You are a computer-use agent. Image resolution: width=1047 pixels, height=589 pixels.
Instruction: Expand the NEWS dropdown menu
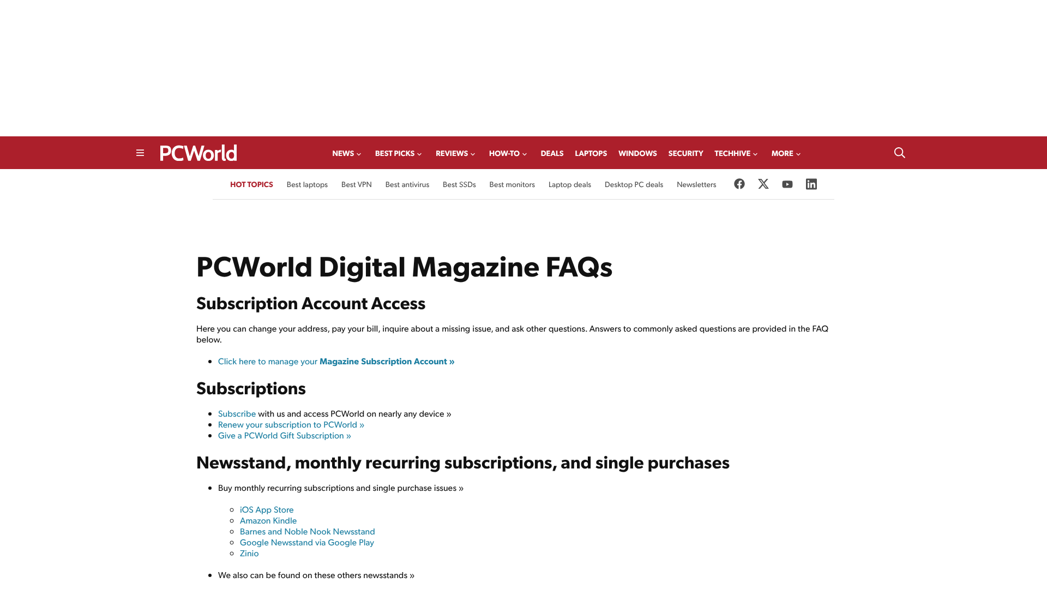pyautogui.click(x=347, y=154)
